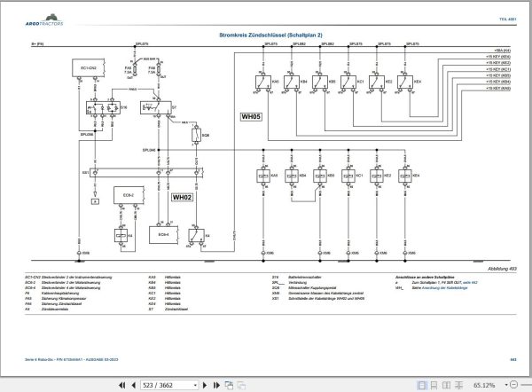Go to the next page
The width and height of the screenshot is (532, 392).
click(x=205, y=385)
